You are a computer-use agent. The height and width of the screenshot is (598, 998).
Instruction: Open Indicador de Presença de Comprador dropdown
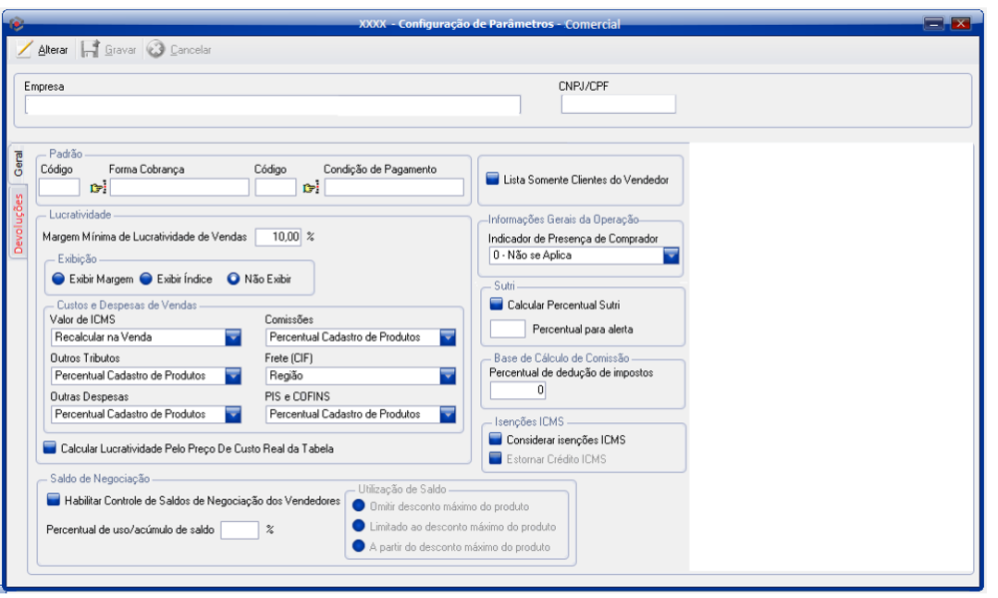coord(671,256)
